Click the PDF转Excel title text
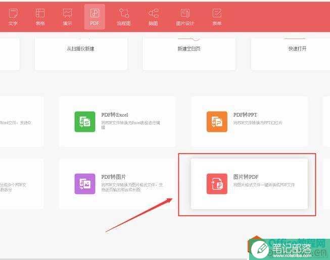 pos(115,115)
